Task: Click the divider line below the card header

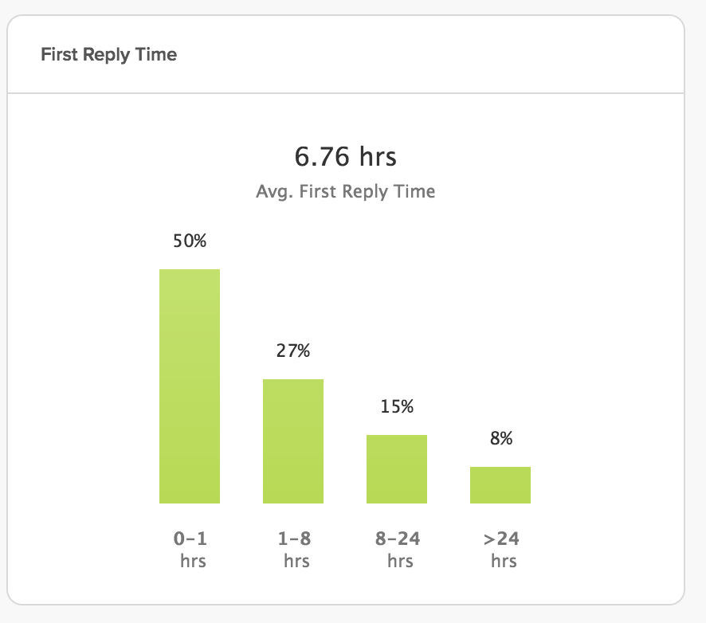Action: [345, 93]
